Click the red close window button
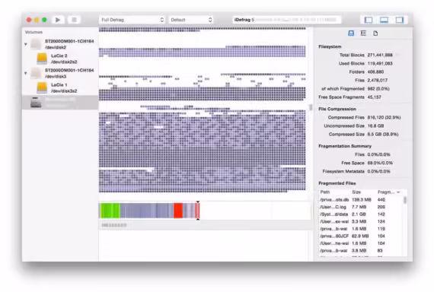This screenshot has width=434, height=292. coord(29,20)
